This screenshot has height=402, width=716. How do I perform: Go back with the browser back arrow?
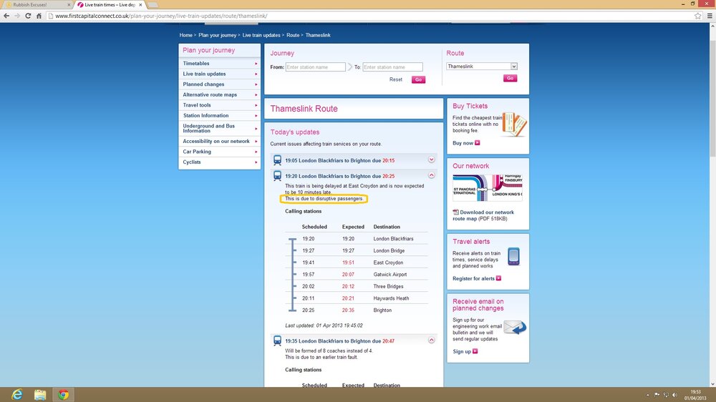(x=6, y=16)
